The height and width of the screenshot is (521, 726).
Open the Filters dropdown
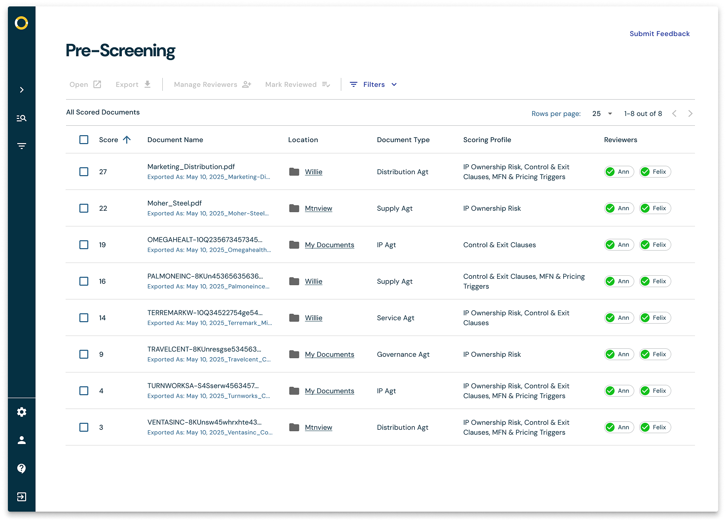point(373,84)
